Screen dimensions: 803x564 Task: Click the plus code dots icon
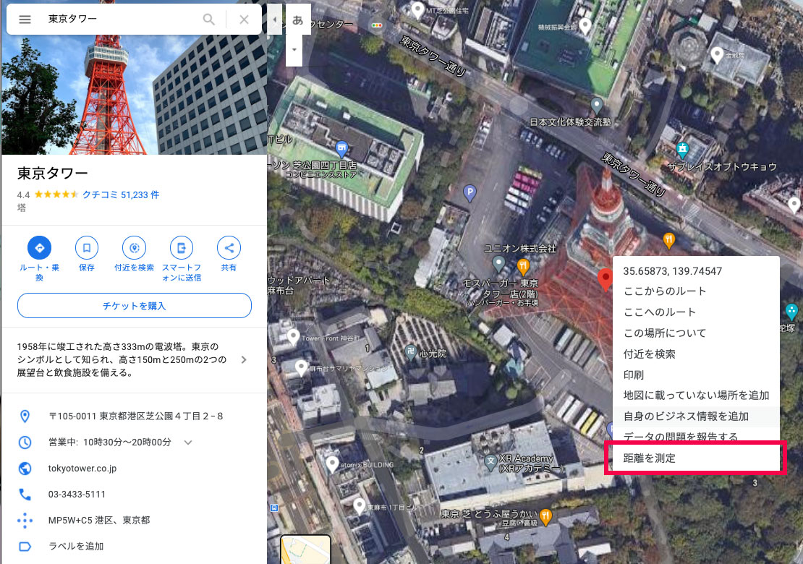coord(25,521)
